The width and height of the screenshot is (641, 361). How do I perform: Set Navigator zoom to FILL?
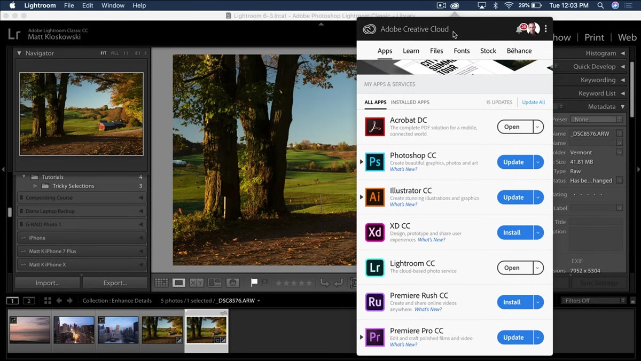(115, 53)
